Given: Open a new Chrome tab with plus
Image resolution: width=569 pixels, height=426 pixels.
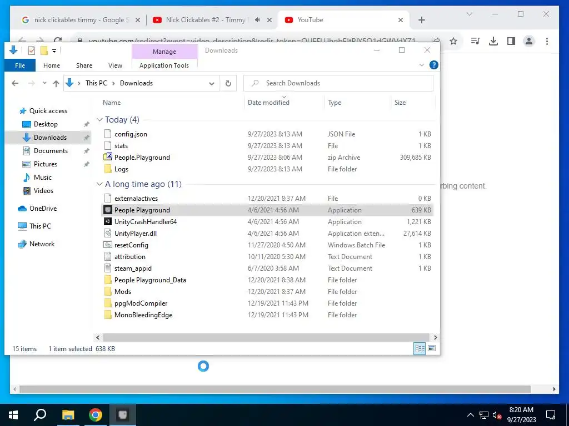Looking at the screenshot, I should (421, 20).
